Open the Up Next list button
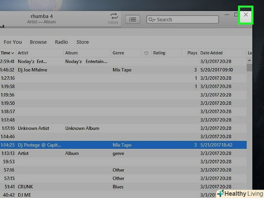 133,20
